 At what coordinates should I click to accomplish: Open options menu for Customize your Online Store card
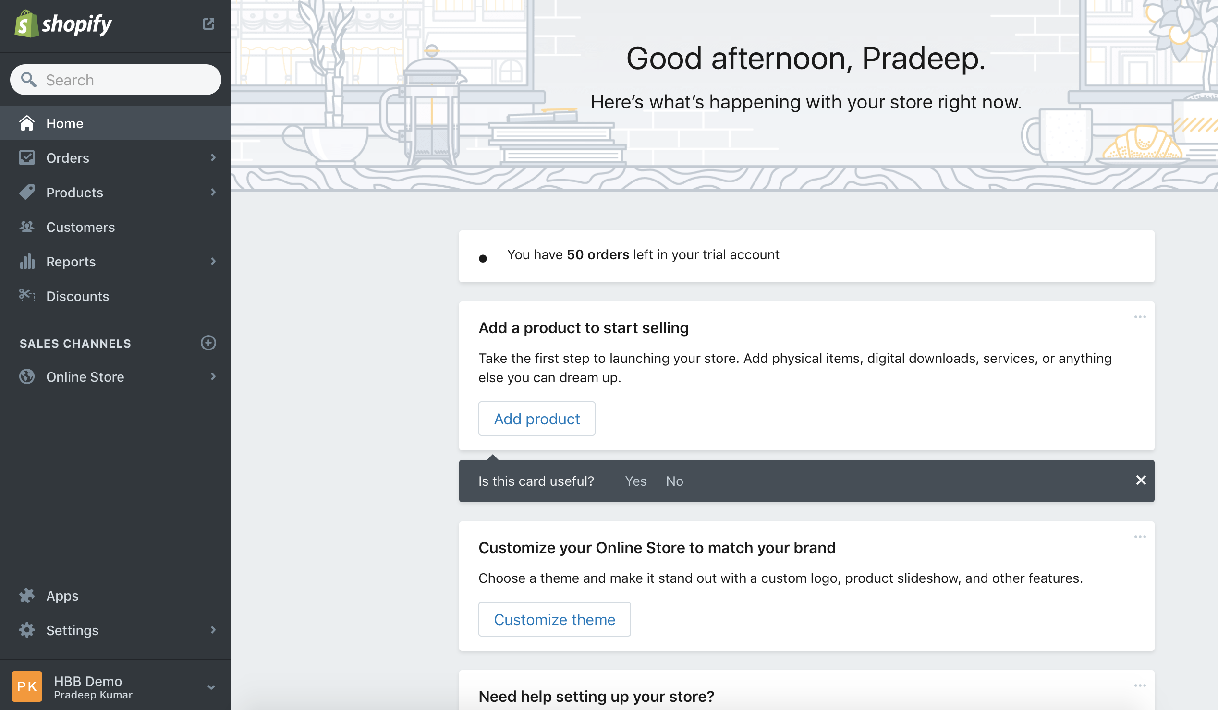coord(1140,537)
